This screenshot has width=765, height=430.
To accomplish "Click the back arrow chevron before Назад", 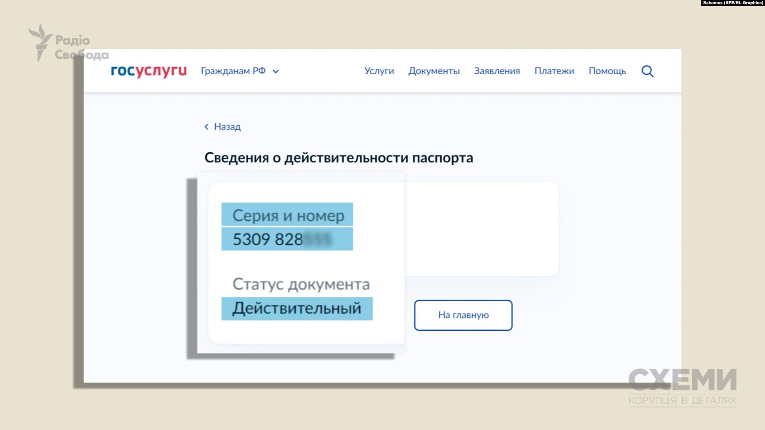I will pyautogui.click(x=206, y=127).
